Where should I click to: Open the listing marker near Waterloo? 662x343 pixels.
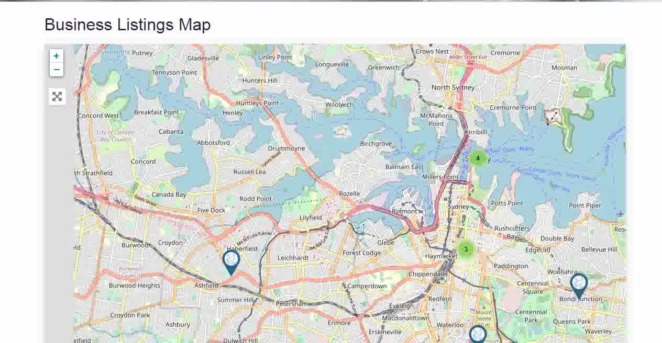478,334
